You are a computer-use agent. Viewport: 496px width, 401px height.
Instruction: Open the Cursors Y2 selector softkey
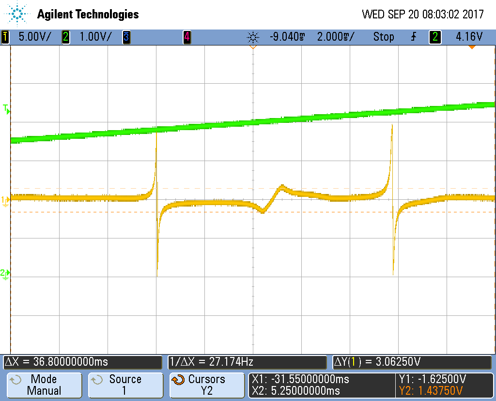point(206,385)
